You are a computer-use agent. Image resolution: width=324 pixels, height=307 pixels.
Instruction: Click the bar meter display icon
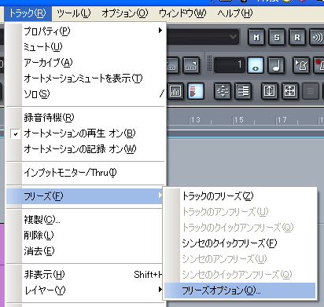(175, 91)
